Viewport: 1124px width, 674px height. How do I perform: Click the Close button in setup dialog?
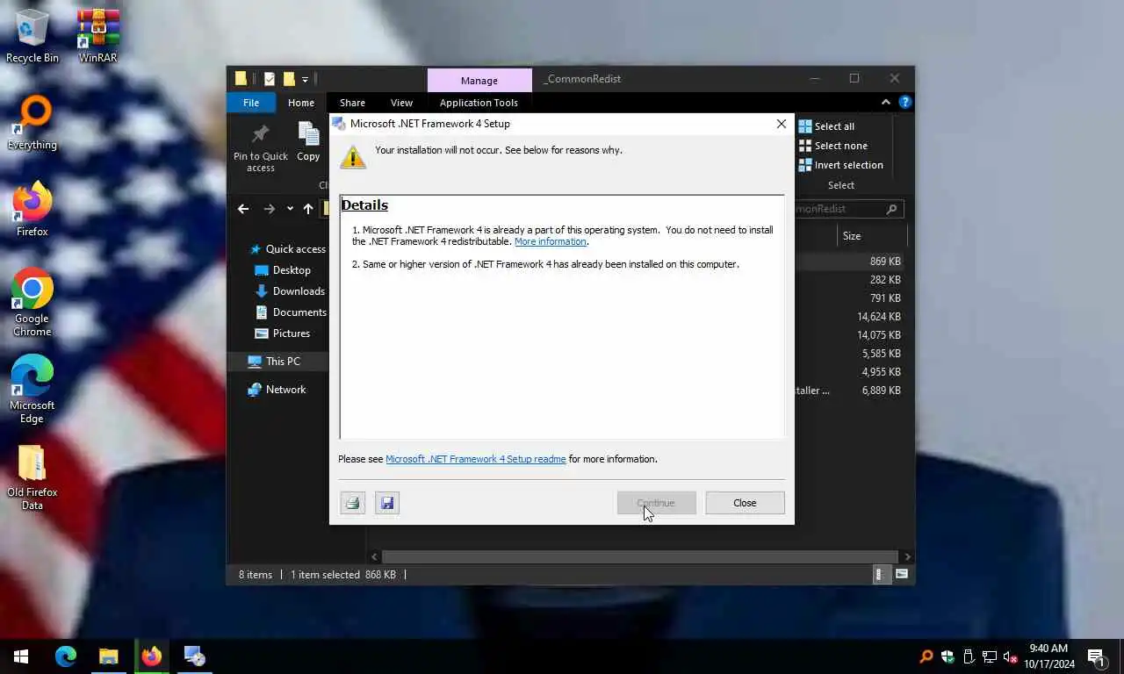tap(745, 503)
